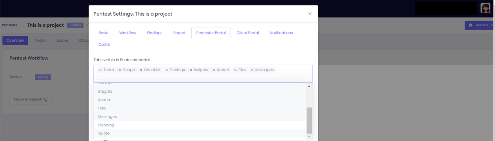
Task: Remove the Scope tag
Action: [120, 70]
